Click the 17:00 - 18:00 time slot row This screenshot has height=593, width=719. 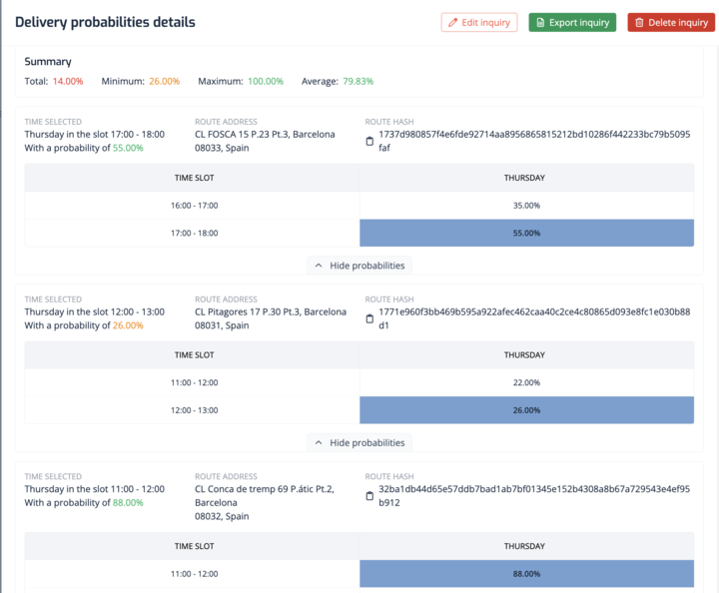[359, 233]
